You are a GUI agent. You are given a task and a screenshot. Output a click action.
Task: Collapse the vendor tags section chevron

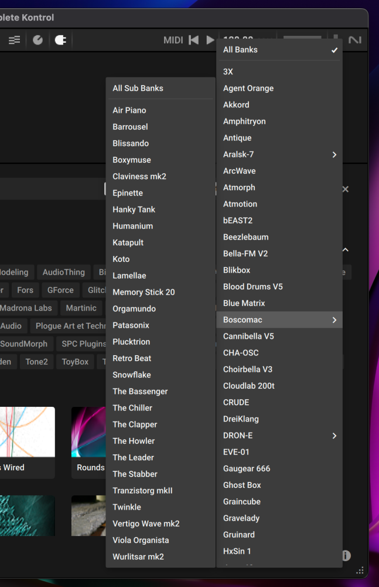[346, 249]
